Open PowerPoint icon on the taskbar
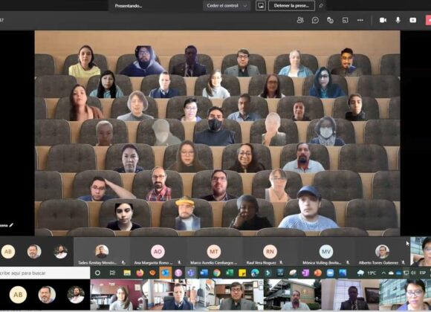 click(318, 273)
